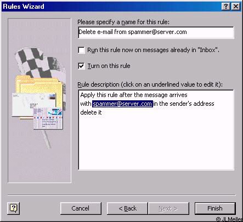Click the Cancel button

(81, 208)
